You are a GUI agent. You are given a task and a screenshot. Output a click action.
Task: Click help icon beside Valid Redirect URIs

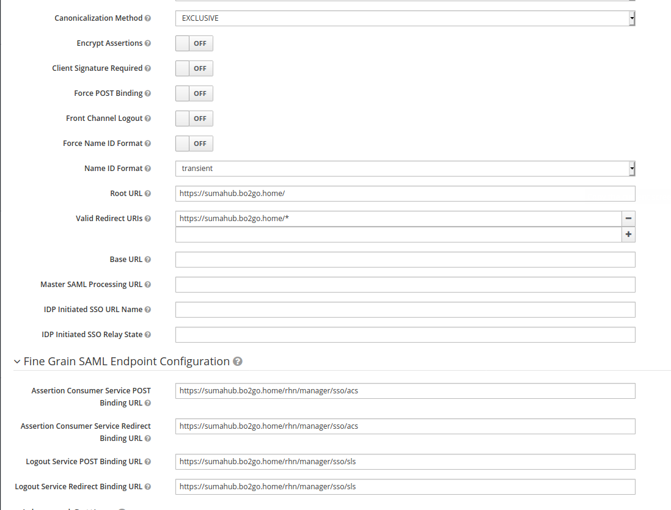tap(148, 219)
